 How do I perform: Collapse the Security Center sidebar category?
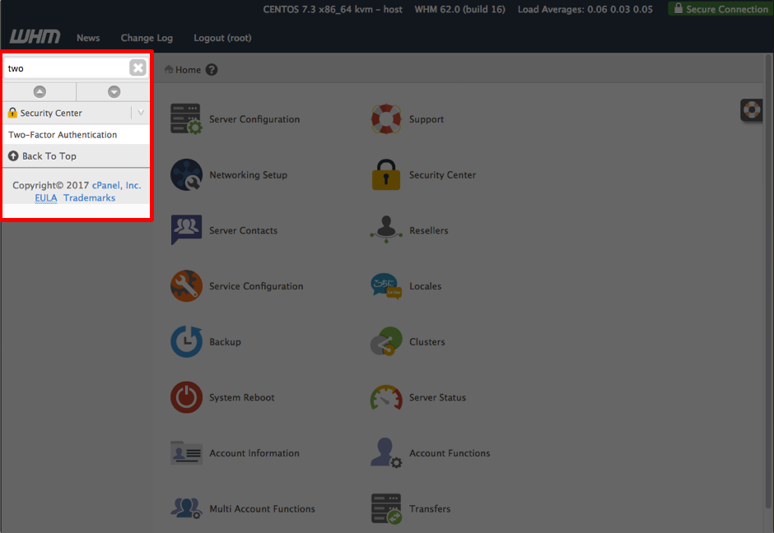tap(141, 113)
